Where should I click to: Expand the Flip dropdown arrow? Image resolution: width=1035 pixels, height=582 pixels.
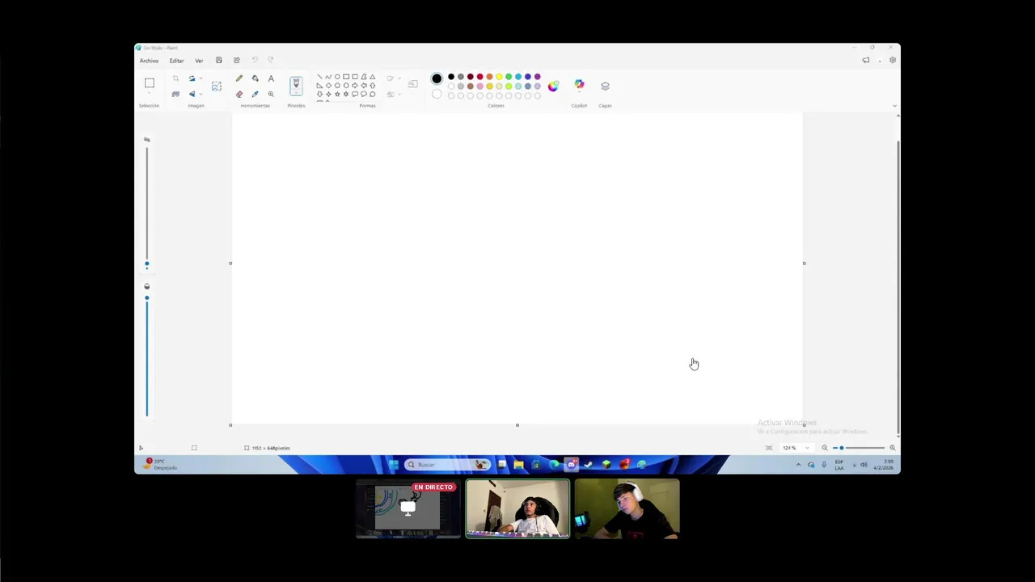pos(201,94)
